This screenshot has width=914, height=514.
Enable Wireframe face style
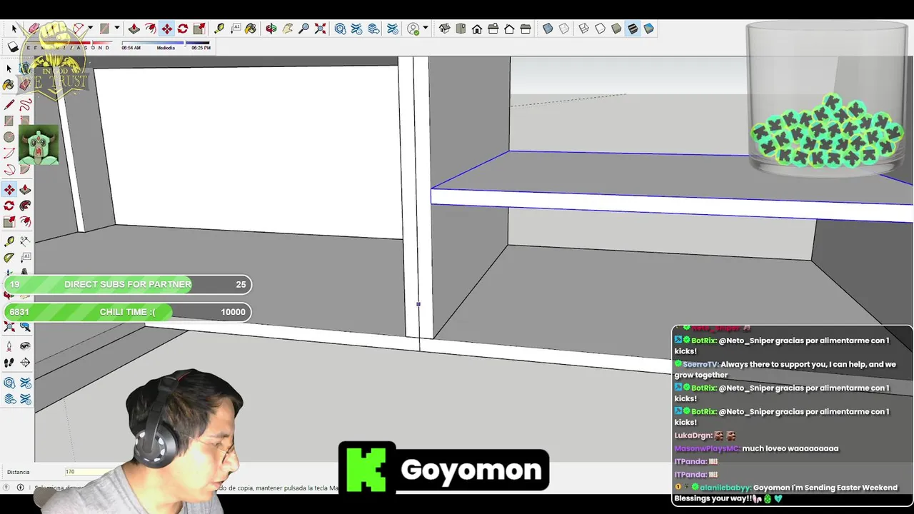(583, 29)
